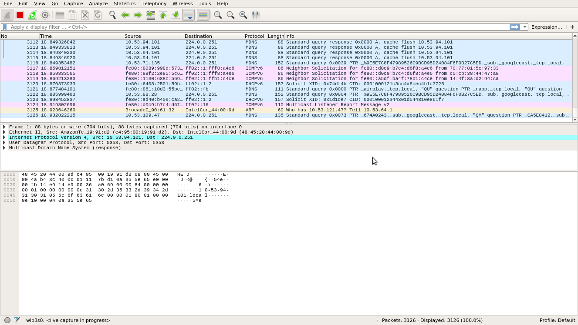578x325 pixels.
Task: Select packet 3124 Multicast Listener Report
Action: 286,105
